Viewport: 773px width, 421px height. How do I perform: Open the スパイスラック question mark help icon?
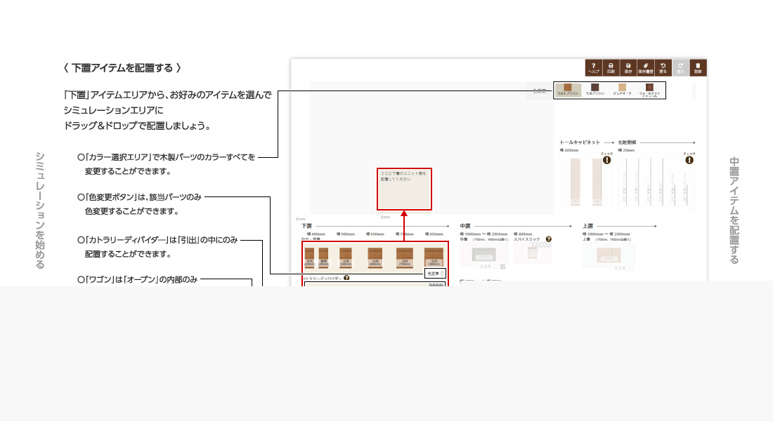pos(549,239)
